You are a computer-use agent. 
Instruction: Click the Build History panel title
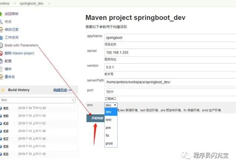19,90
